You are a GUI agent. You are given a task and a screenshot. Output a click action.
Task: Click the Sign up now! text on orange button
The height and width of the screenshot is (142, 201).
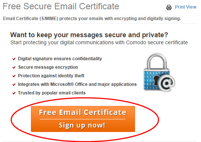coord(82,125)
